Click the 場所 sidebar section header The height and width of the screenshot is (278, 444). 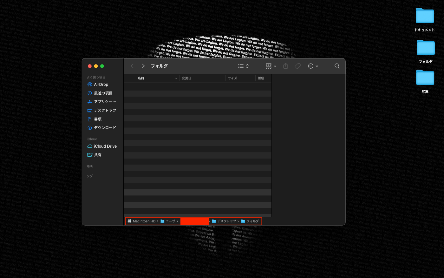coord(90,166)
